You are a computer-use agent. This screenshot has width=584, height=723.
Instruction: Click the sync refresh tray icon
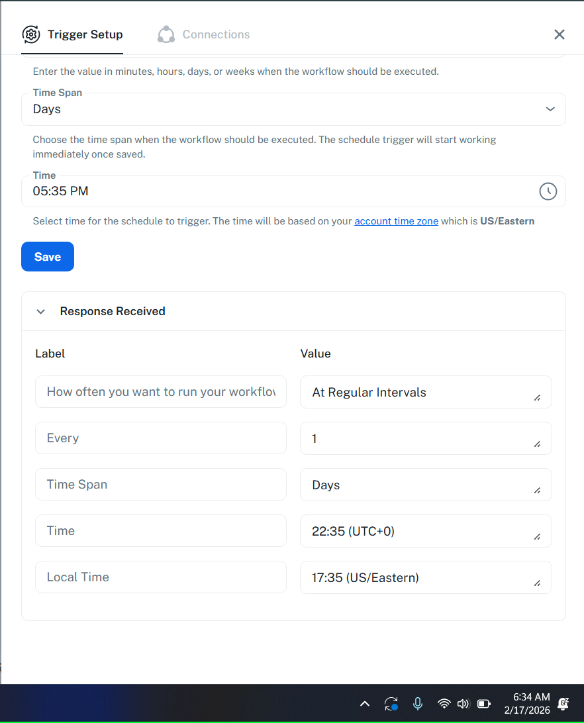[x=391, y=703]
